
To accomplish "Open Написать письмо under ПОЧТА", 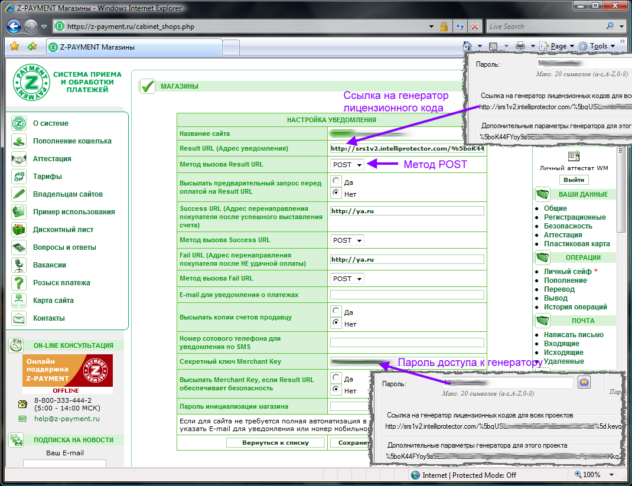I will click(574, 335).
